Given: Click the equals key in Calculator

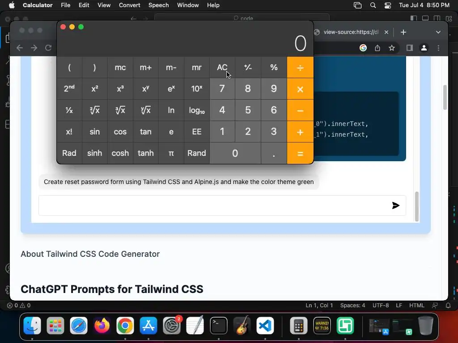Looking at the screenshot, I should (x=300, y=153).
